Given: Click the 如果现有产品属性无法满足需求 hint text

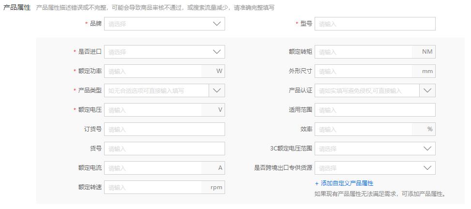Looking at the screenshot, I should tap(380, 194).
